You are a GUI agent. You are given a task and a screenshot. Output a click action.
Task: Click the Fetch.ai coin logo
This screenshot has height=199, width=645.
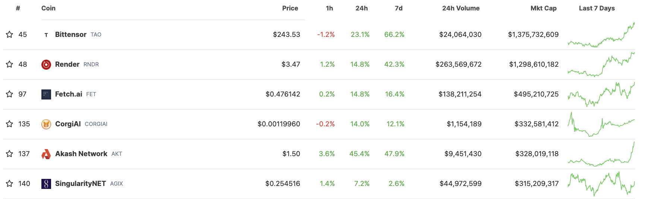(46, 94)
